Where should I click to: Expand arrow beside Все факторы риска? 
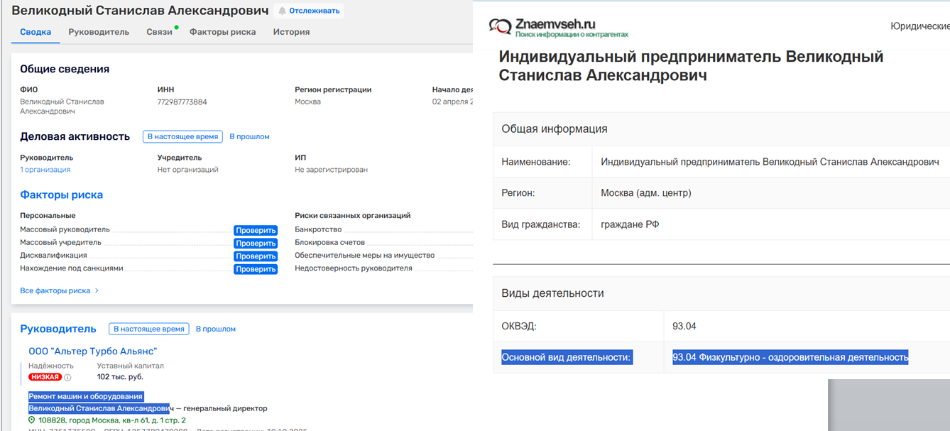point(97,290)
